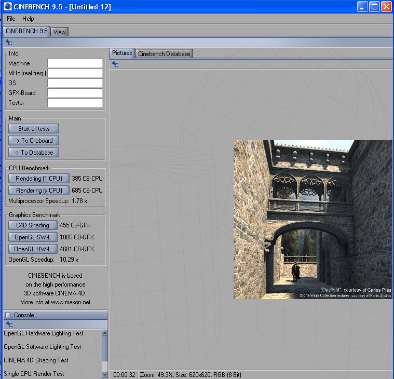Minimize the CINEBENCH window
Viewport: 394px width, 379px height.
point(362,7)
